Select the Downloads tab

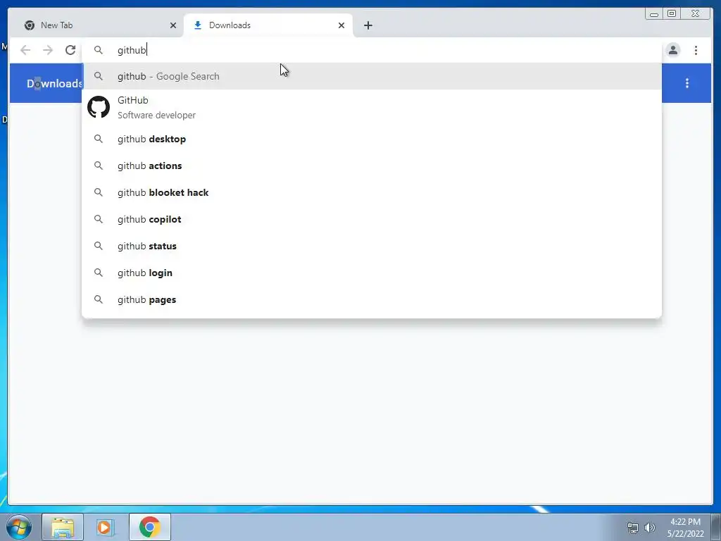pyautogui.click(x=268, y=25)
